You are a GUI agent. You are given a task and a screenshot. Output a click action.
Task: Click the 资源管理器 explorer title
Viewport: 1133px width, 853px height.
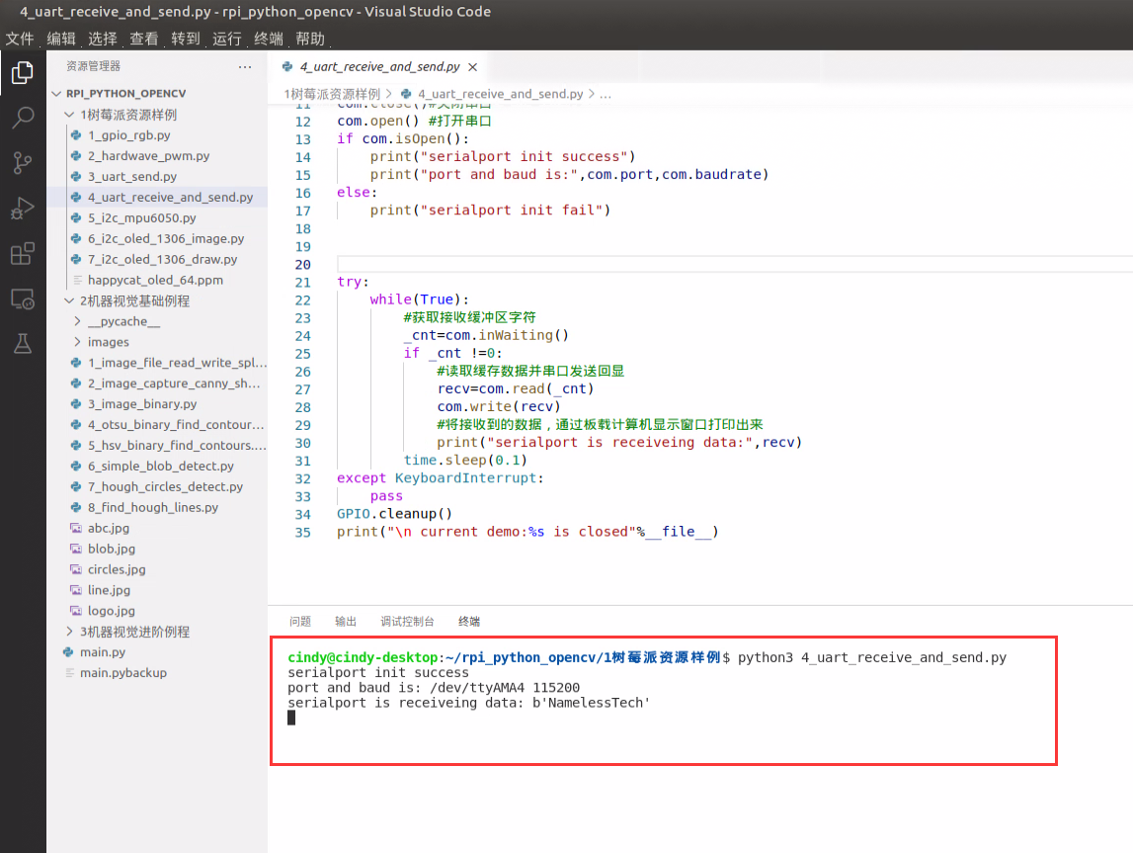click(93, 66)
